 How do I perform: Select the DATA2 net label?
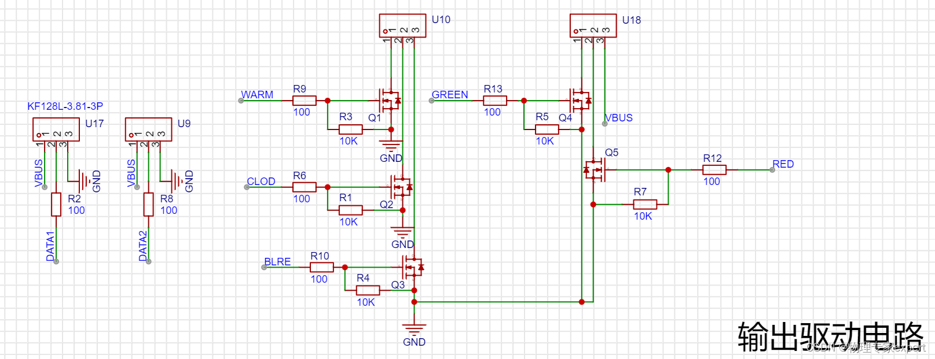click(x=143, y=246)
